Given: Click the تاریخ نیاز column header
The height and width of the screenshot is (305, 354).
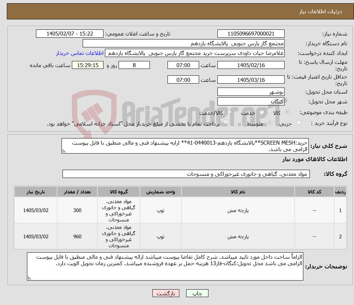Looking at the screenshot, I should coord(36,192).
